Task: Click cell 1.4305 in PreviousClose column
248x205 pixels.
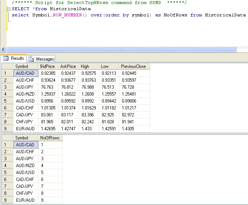Action: pyautogui.click(x=134, y=129)
